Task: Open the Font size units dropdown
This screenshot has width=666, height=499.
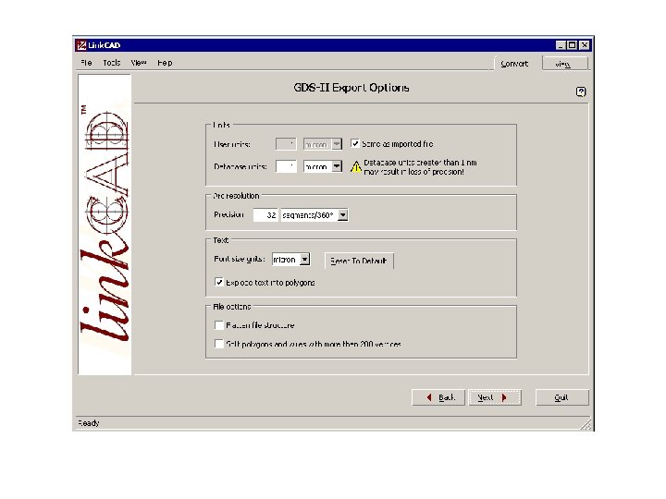Action: coord(305,260)
